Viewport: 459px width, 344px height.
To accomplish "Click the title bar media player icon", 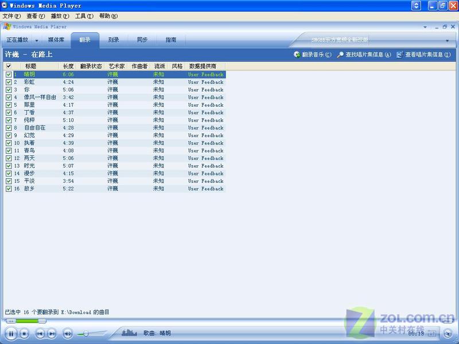I will pos(5,5).
